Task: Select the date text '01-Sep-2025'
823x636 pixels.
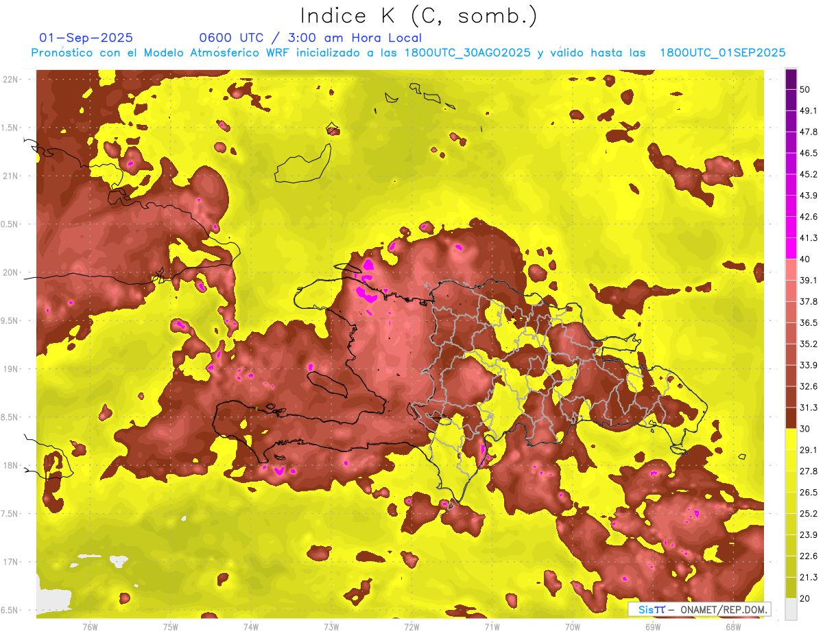Action: tap(86, 38)
